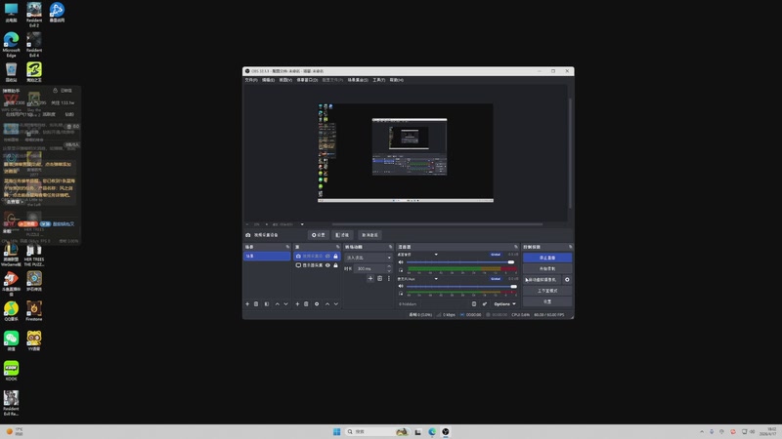Click the Windows taskbar search box
The image size is (782, 439).
(x=367, y=431)
